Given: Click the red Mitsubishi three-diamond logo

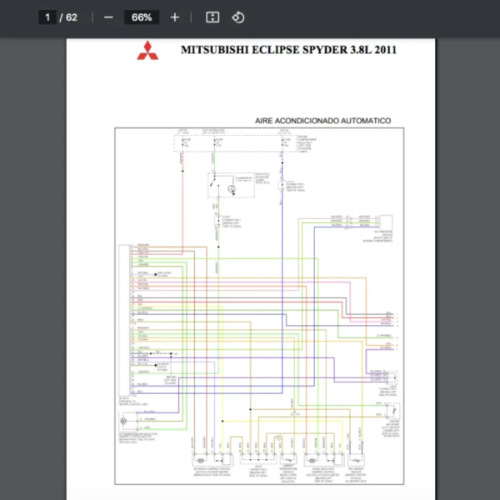Looking at the screenshot, I should point(146,50).
